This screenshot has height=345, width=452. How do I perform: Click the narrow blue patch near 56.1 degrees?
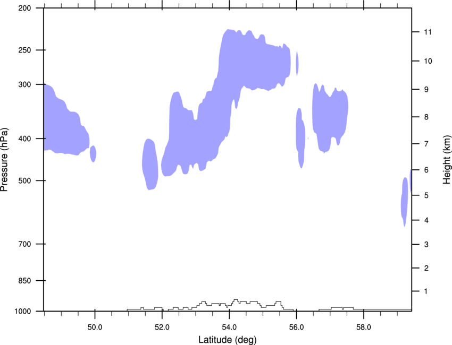point(300,137)
